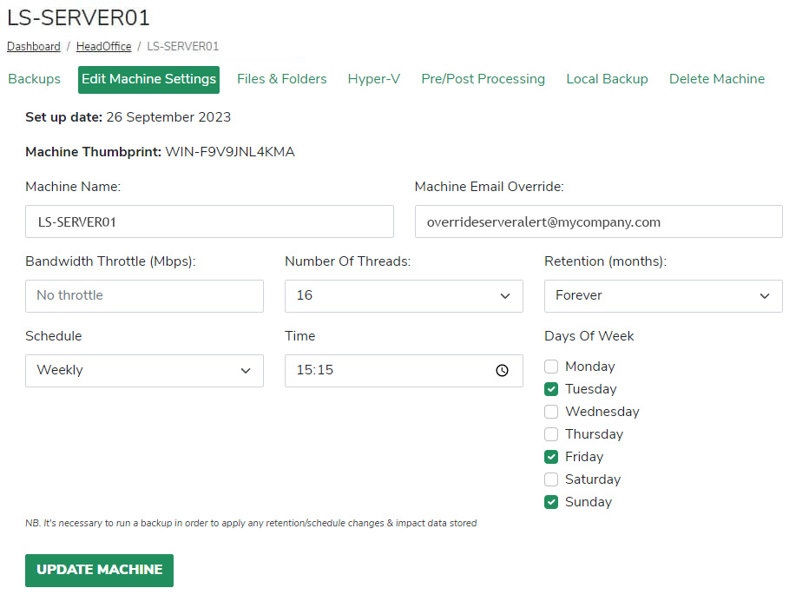
Task: Open the Files & Folders tab
Action: click(x=281, y=79)
